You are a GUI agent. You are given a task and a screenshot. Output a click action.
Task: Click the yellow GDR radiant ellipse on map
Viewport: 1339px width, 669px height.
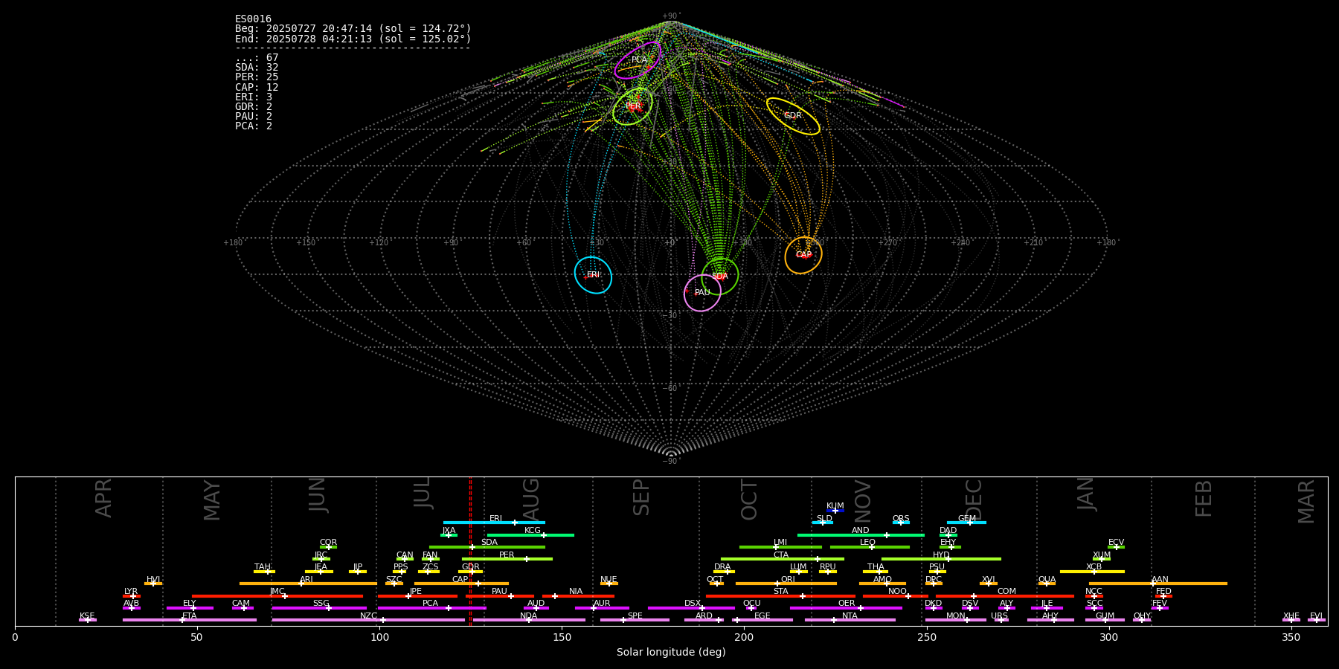pos(793,116)
